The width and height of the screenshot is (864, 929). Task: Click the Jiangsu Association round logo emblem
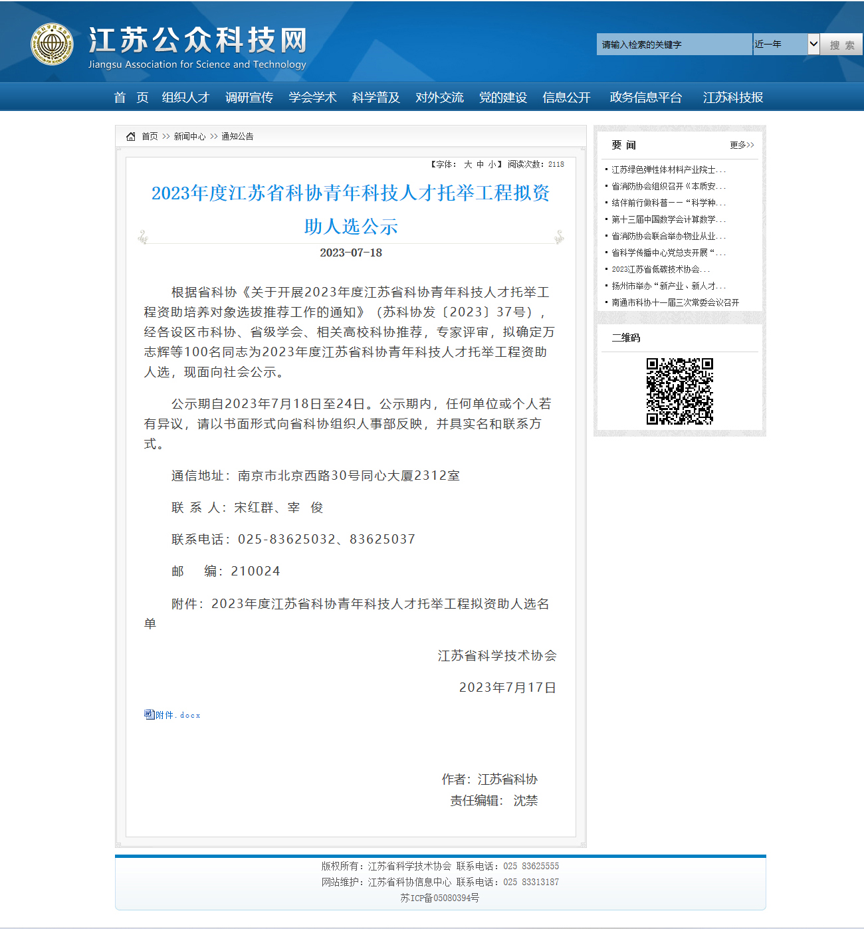point(53,45)
